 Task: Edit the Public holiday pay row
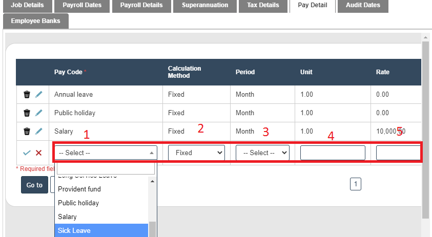pyautogui.click(x=39, y=113)
